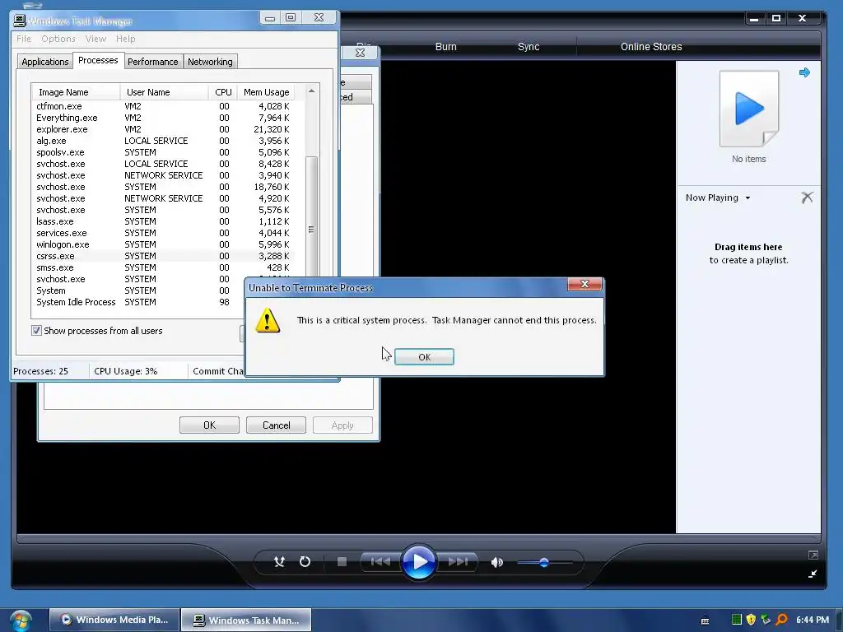
Task: Select the System Idle Process row
Action: (138, 302)
